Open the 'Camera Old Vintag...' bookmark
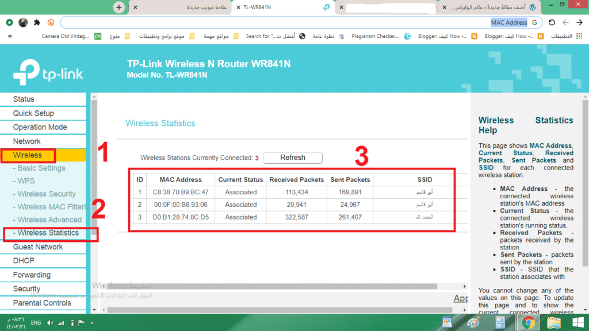Viewport: 589px width, 331px height. pos(71,36)
